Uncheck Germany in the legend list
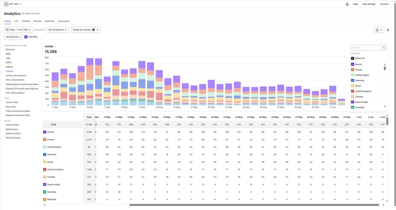Screen dimensions: 396x210 352,80
